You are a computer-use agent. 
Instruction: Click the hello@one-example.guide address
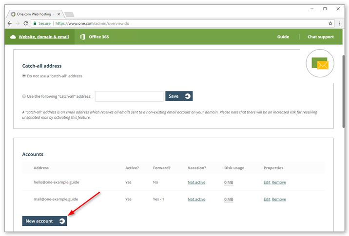57,182
